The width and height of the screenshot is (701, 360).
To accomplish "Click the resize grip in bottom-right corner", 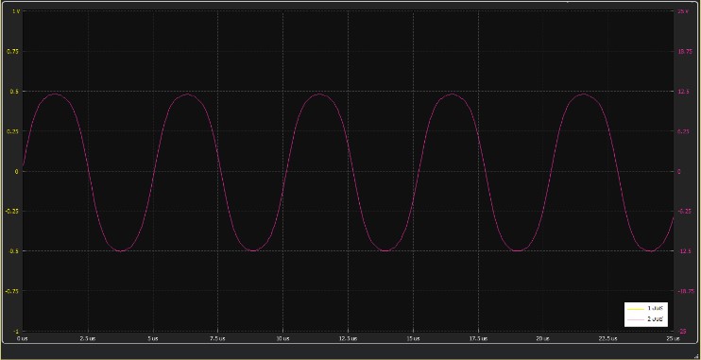I will click(697, 357).
